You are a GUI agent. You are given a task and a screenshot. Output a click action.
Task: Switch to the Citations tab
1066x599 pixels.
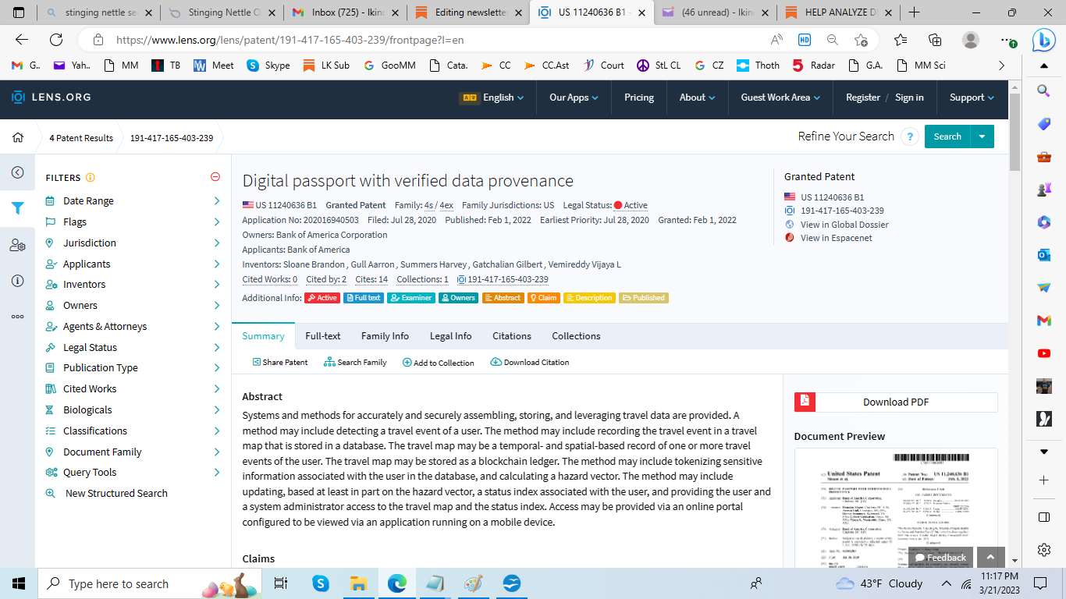[x=512, y=336]
